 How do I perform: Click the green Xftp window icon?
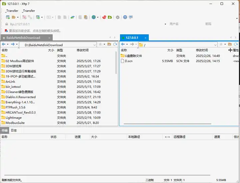(x=110, y=17)
